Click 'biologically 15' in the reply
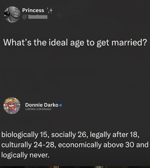 coord(24,135)
